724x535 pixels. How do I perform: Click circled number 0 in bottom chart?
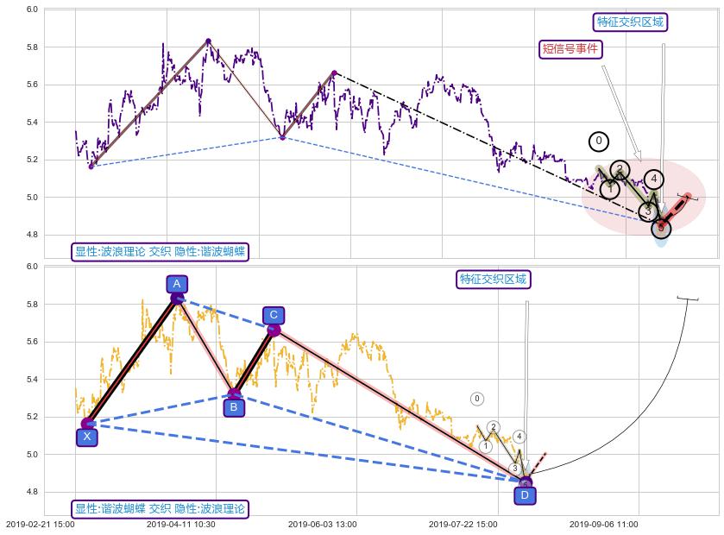[477, 399]
